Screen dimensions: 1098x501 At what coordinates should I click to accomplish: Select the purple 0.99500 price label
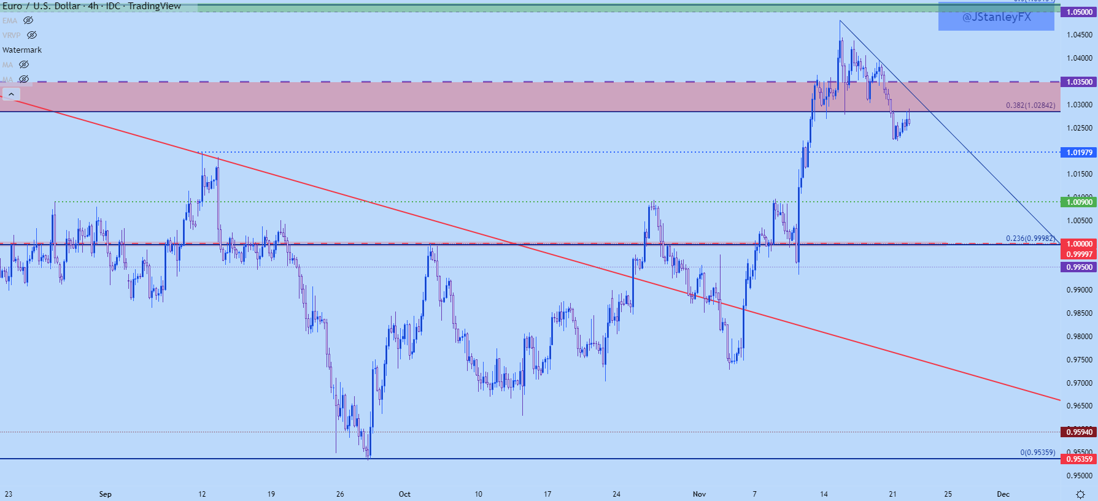click(1079, 267)
